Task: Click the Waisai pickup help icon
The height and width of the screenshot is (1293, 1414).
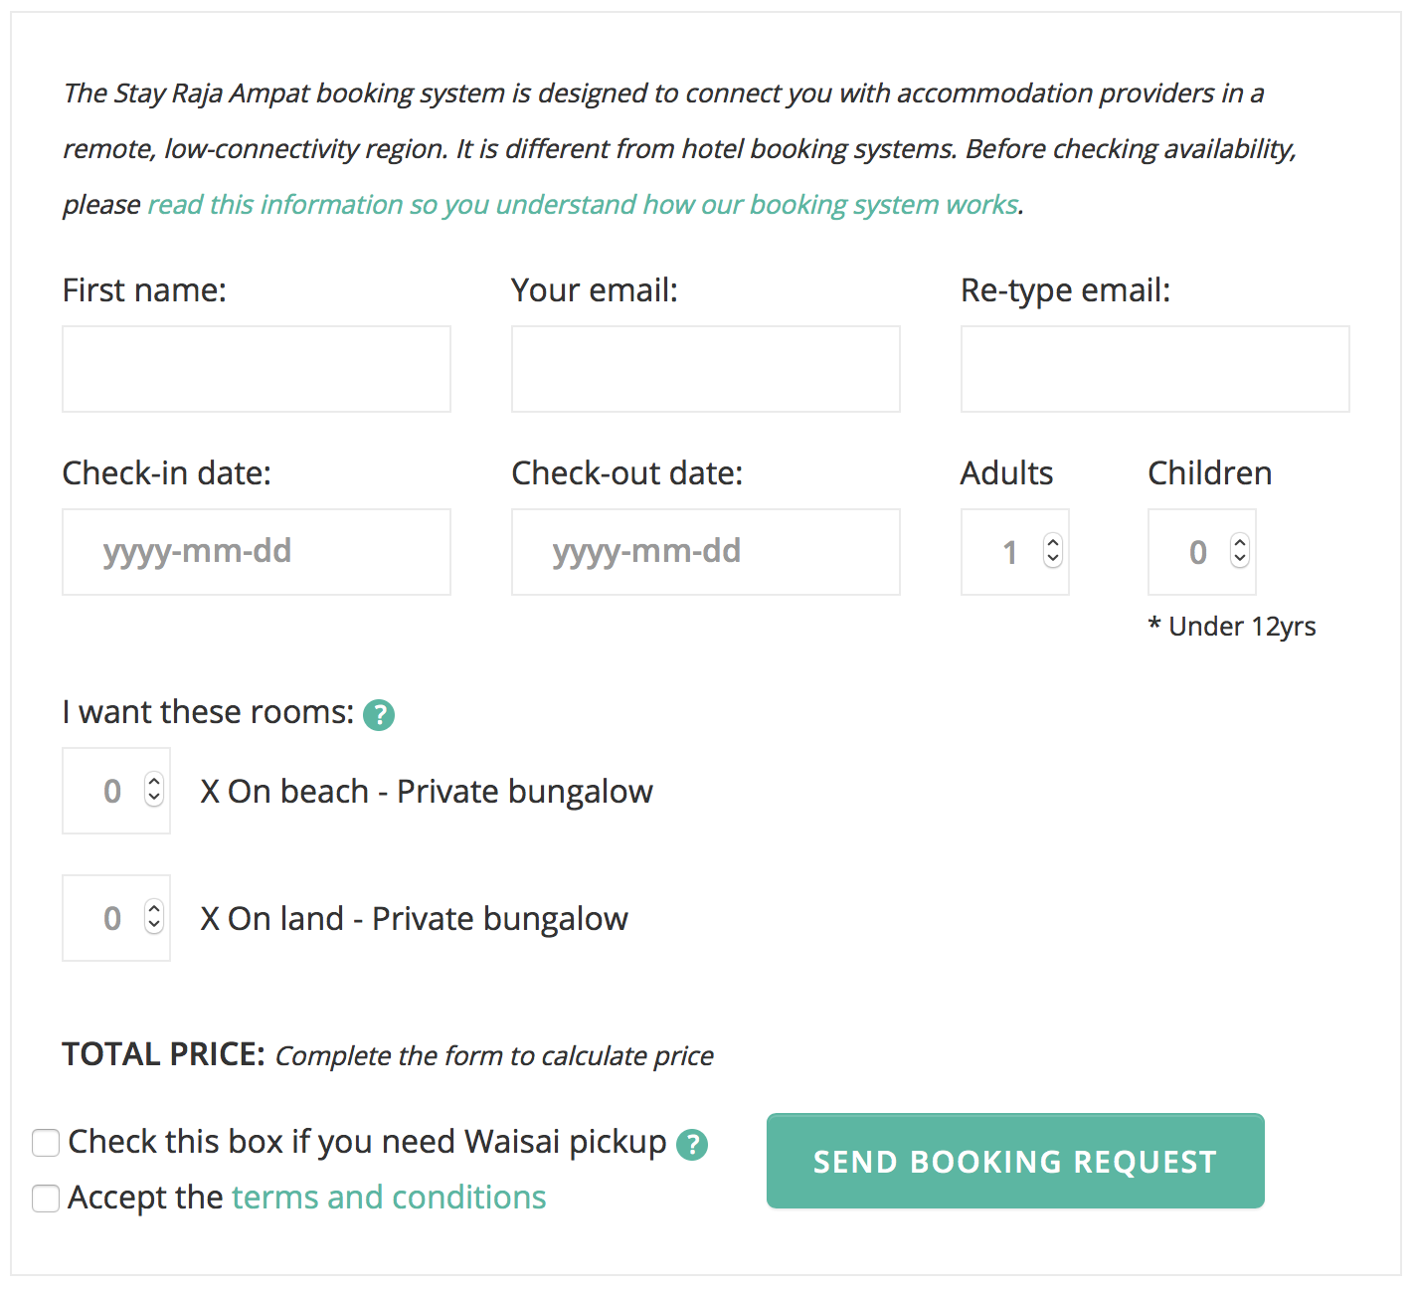Action: 692,1145
